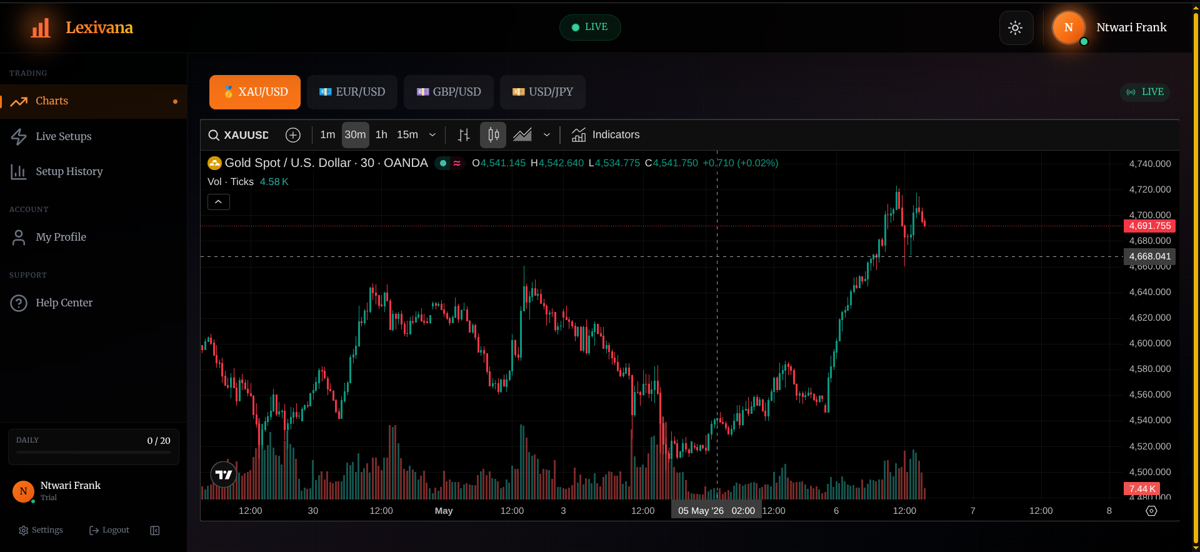Go to Live Setups in sidebar
This screenshot has height=552, width=1200.
94,136
